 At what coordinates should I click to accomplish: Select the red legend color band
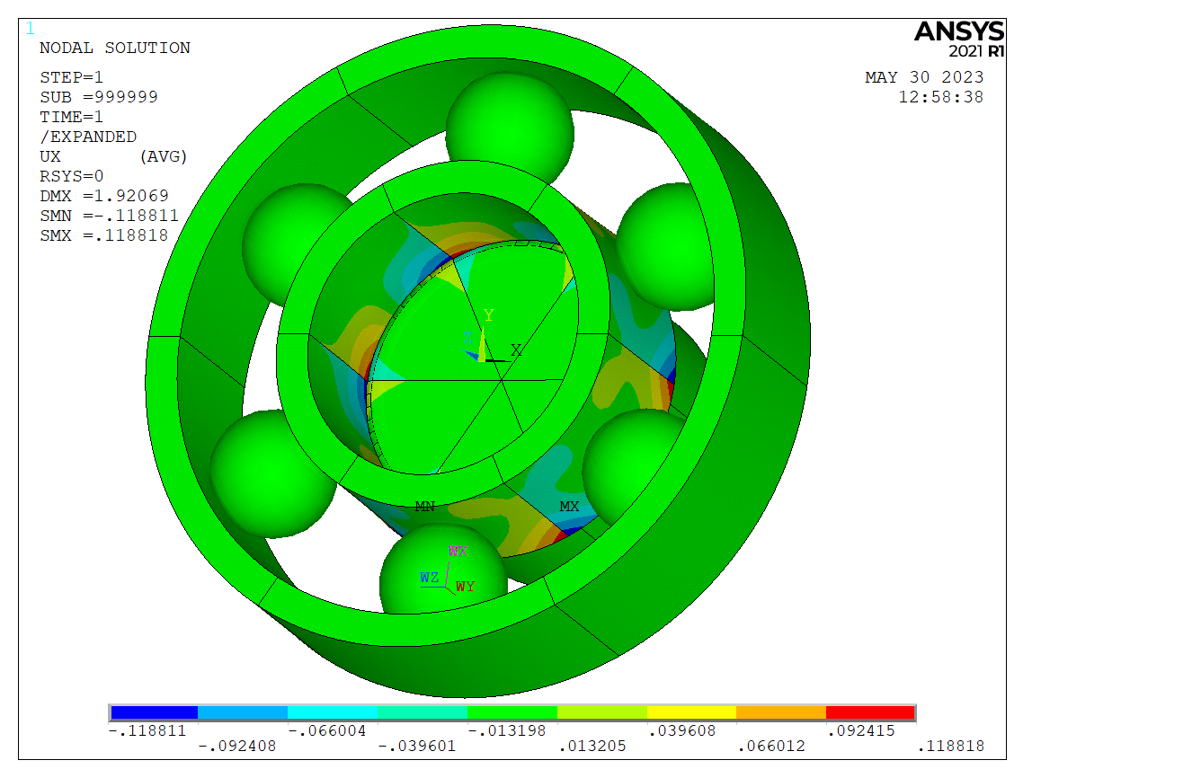pyautogui.click(x=870, y=712)
